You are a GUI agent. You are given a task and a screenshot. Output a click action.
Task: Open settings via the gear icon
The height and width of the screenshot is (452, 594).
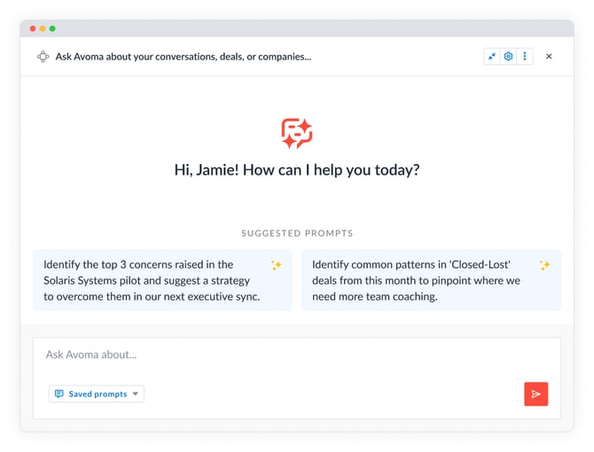(x=508, y=57)
